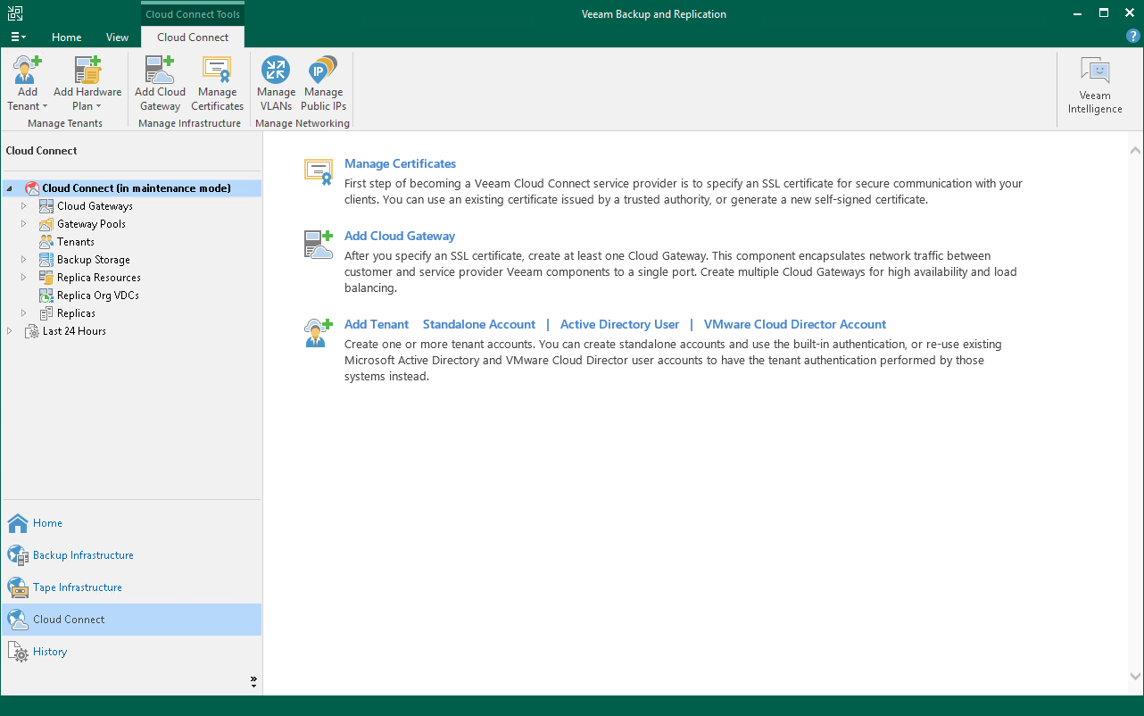Click the Replica Org VDCs tree icon
Viewport: 1144px width, 716px height.
tap(46, 296)
